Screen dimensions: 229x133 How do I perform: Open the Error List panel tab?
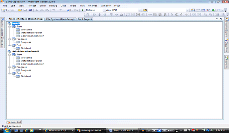click(x=14, y=122)
